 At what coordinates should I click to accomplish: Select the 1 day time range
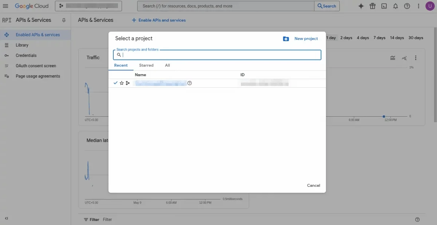(x=331, y=37)
